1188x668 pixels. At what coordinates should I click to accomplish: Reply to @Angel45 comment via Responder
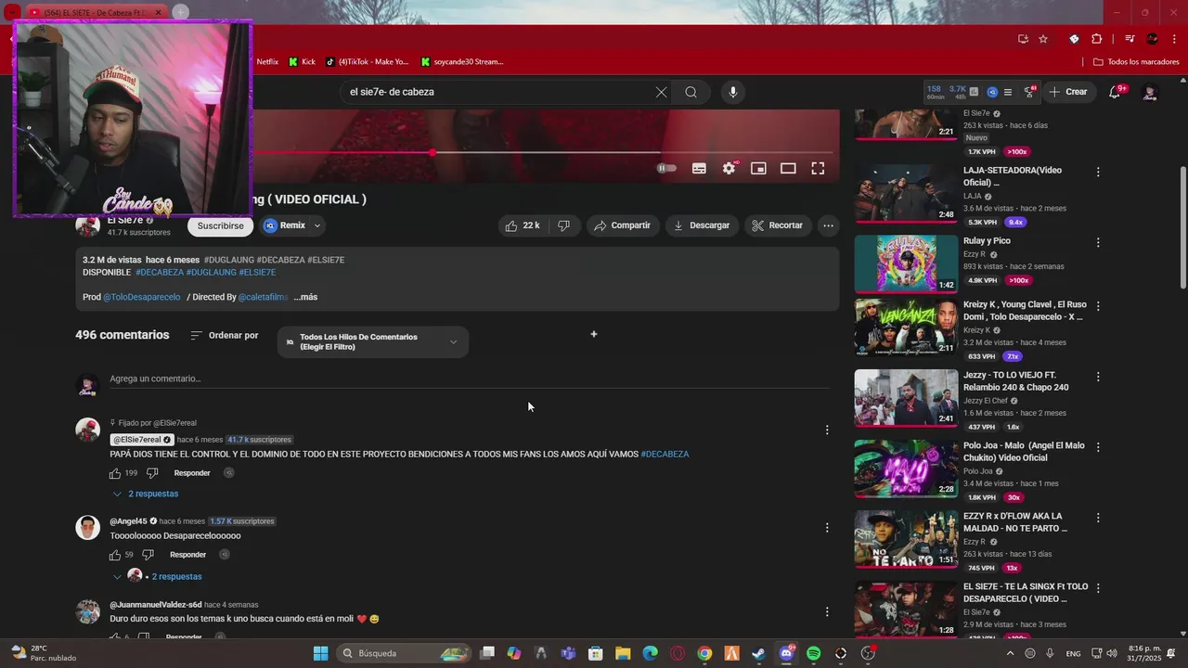pyautogui.click(x=187, y=555)
